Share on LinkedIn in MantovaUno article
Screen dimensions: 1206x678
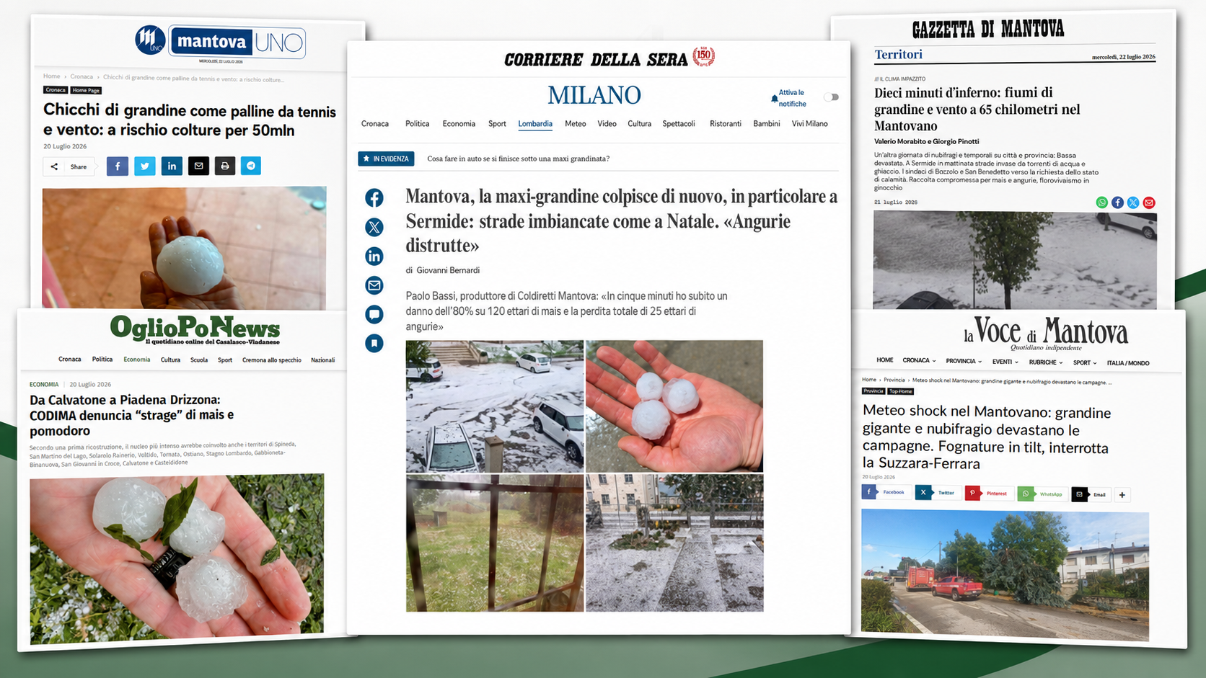(x=172, y=166)
